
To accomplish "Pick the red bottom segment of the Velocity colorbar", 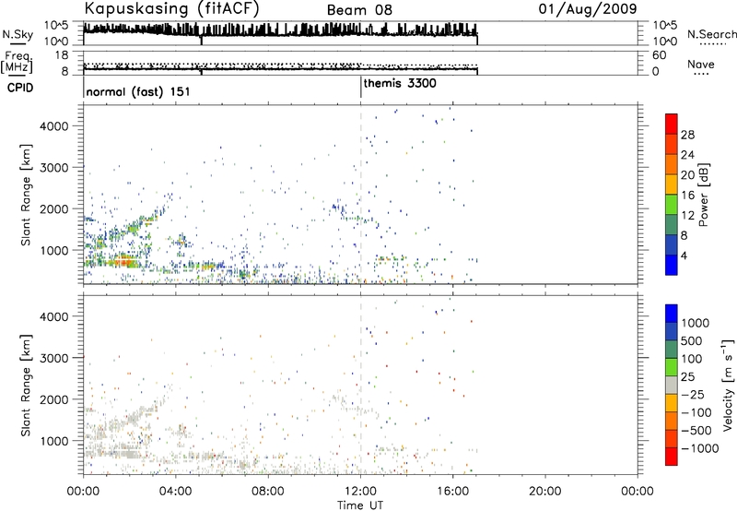I will 672,457.
